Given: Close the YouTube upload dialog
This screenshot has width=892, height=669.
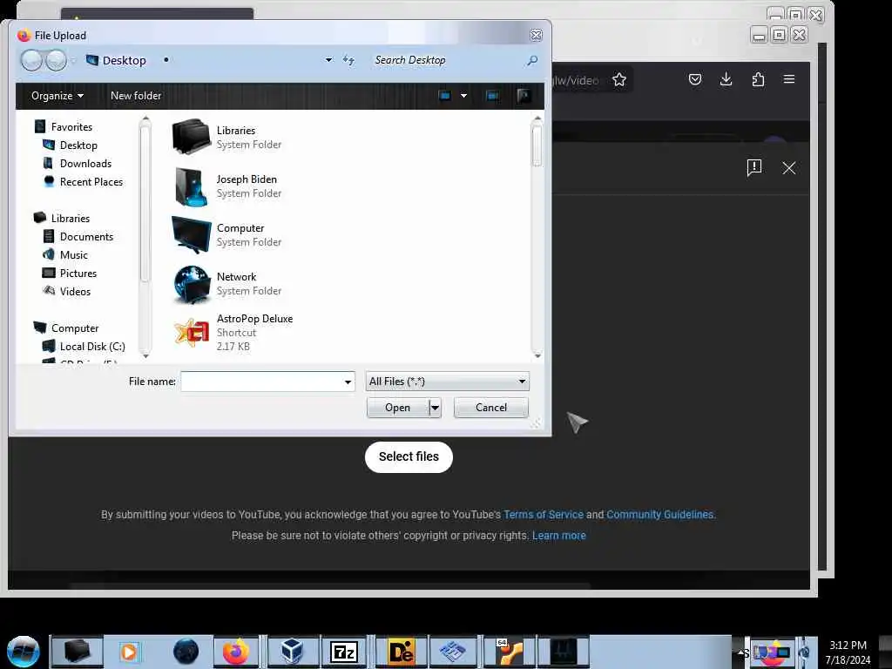Looking at the screenshot, I should tap(789, 168).
